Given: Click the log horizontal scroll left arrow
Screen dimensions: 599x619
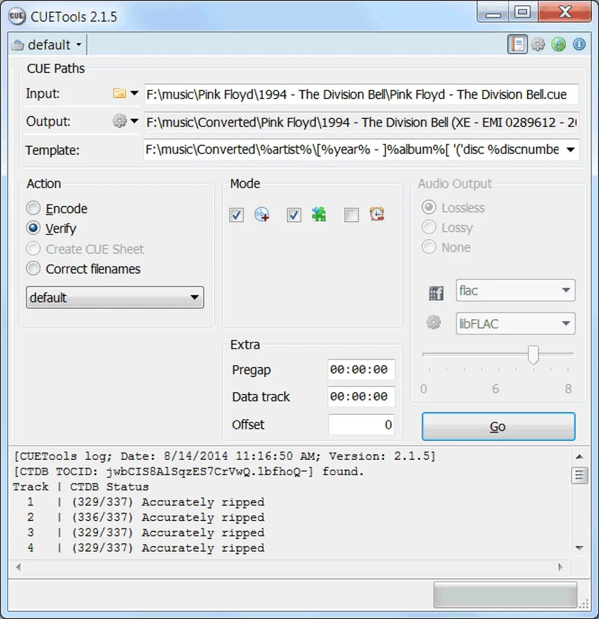Looking at the screenshot, I should coord(18,567).
